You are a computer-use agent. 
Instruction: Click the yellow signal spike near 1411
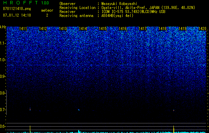point(30,129)
